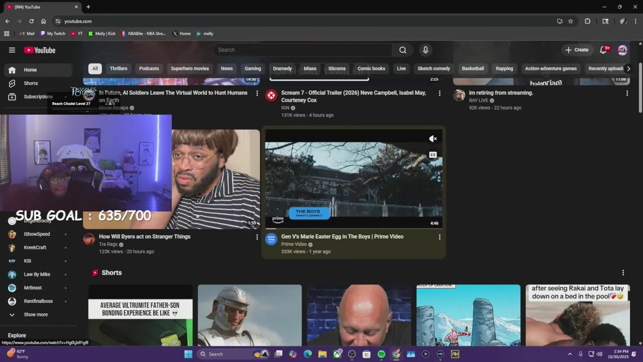Go back in browser
Viewport: 643px width, 362px height.
click(x=7, y=21)
